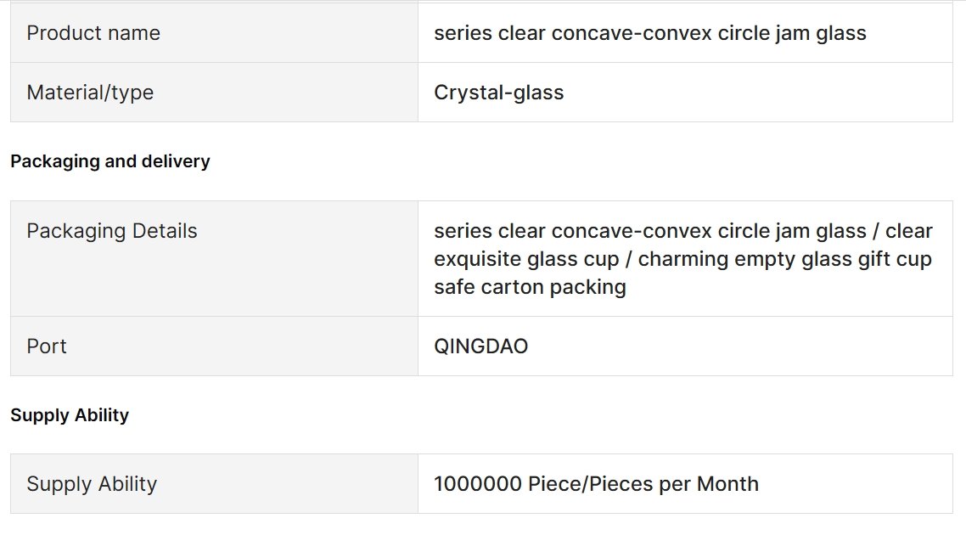This screenshot has width=966, height=535.
Task: Click the Product name label cell
Action: [214, 32]
